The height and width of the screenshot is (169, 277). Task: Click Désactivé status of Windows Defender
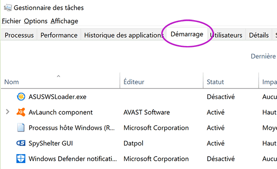click(221, 159)
